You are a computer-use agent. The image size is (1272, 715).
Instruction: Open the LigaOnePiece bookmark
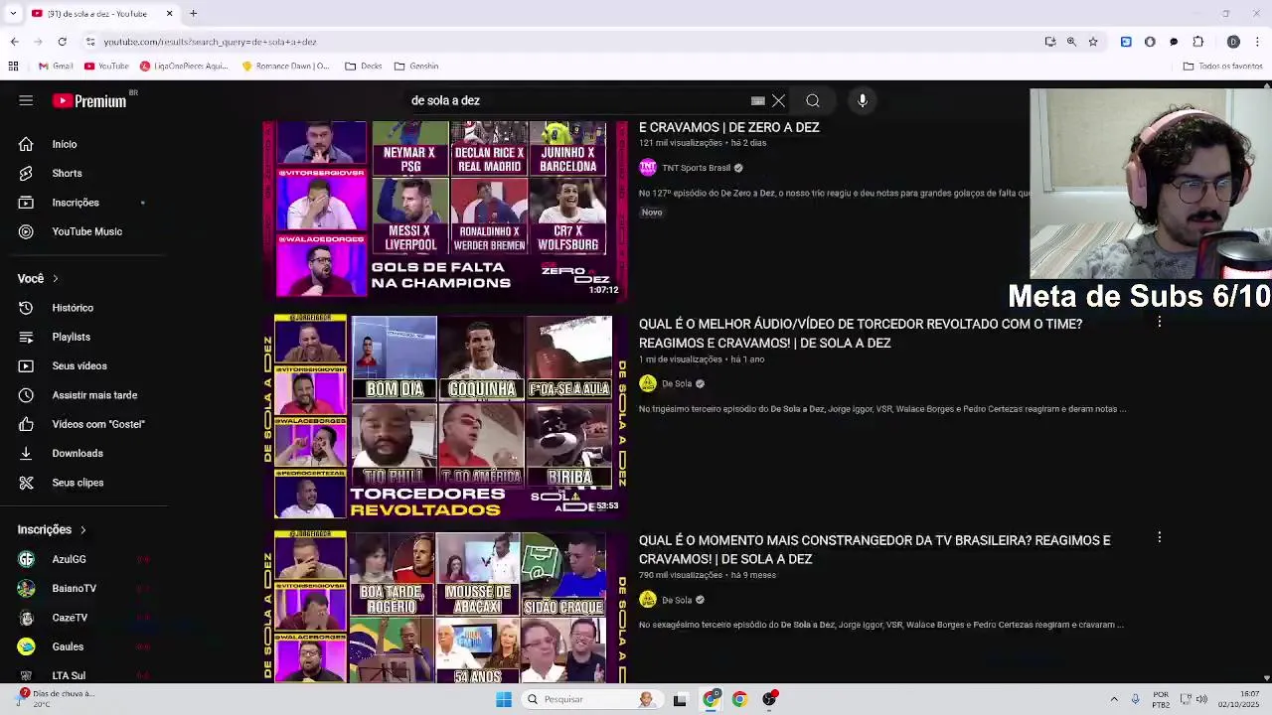[x=184, y=67]
